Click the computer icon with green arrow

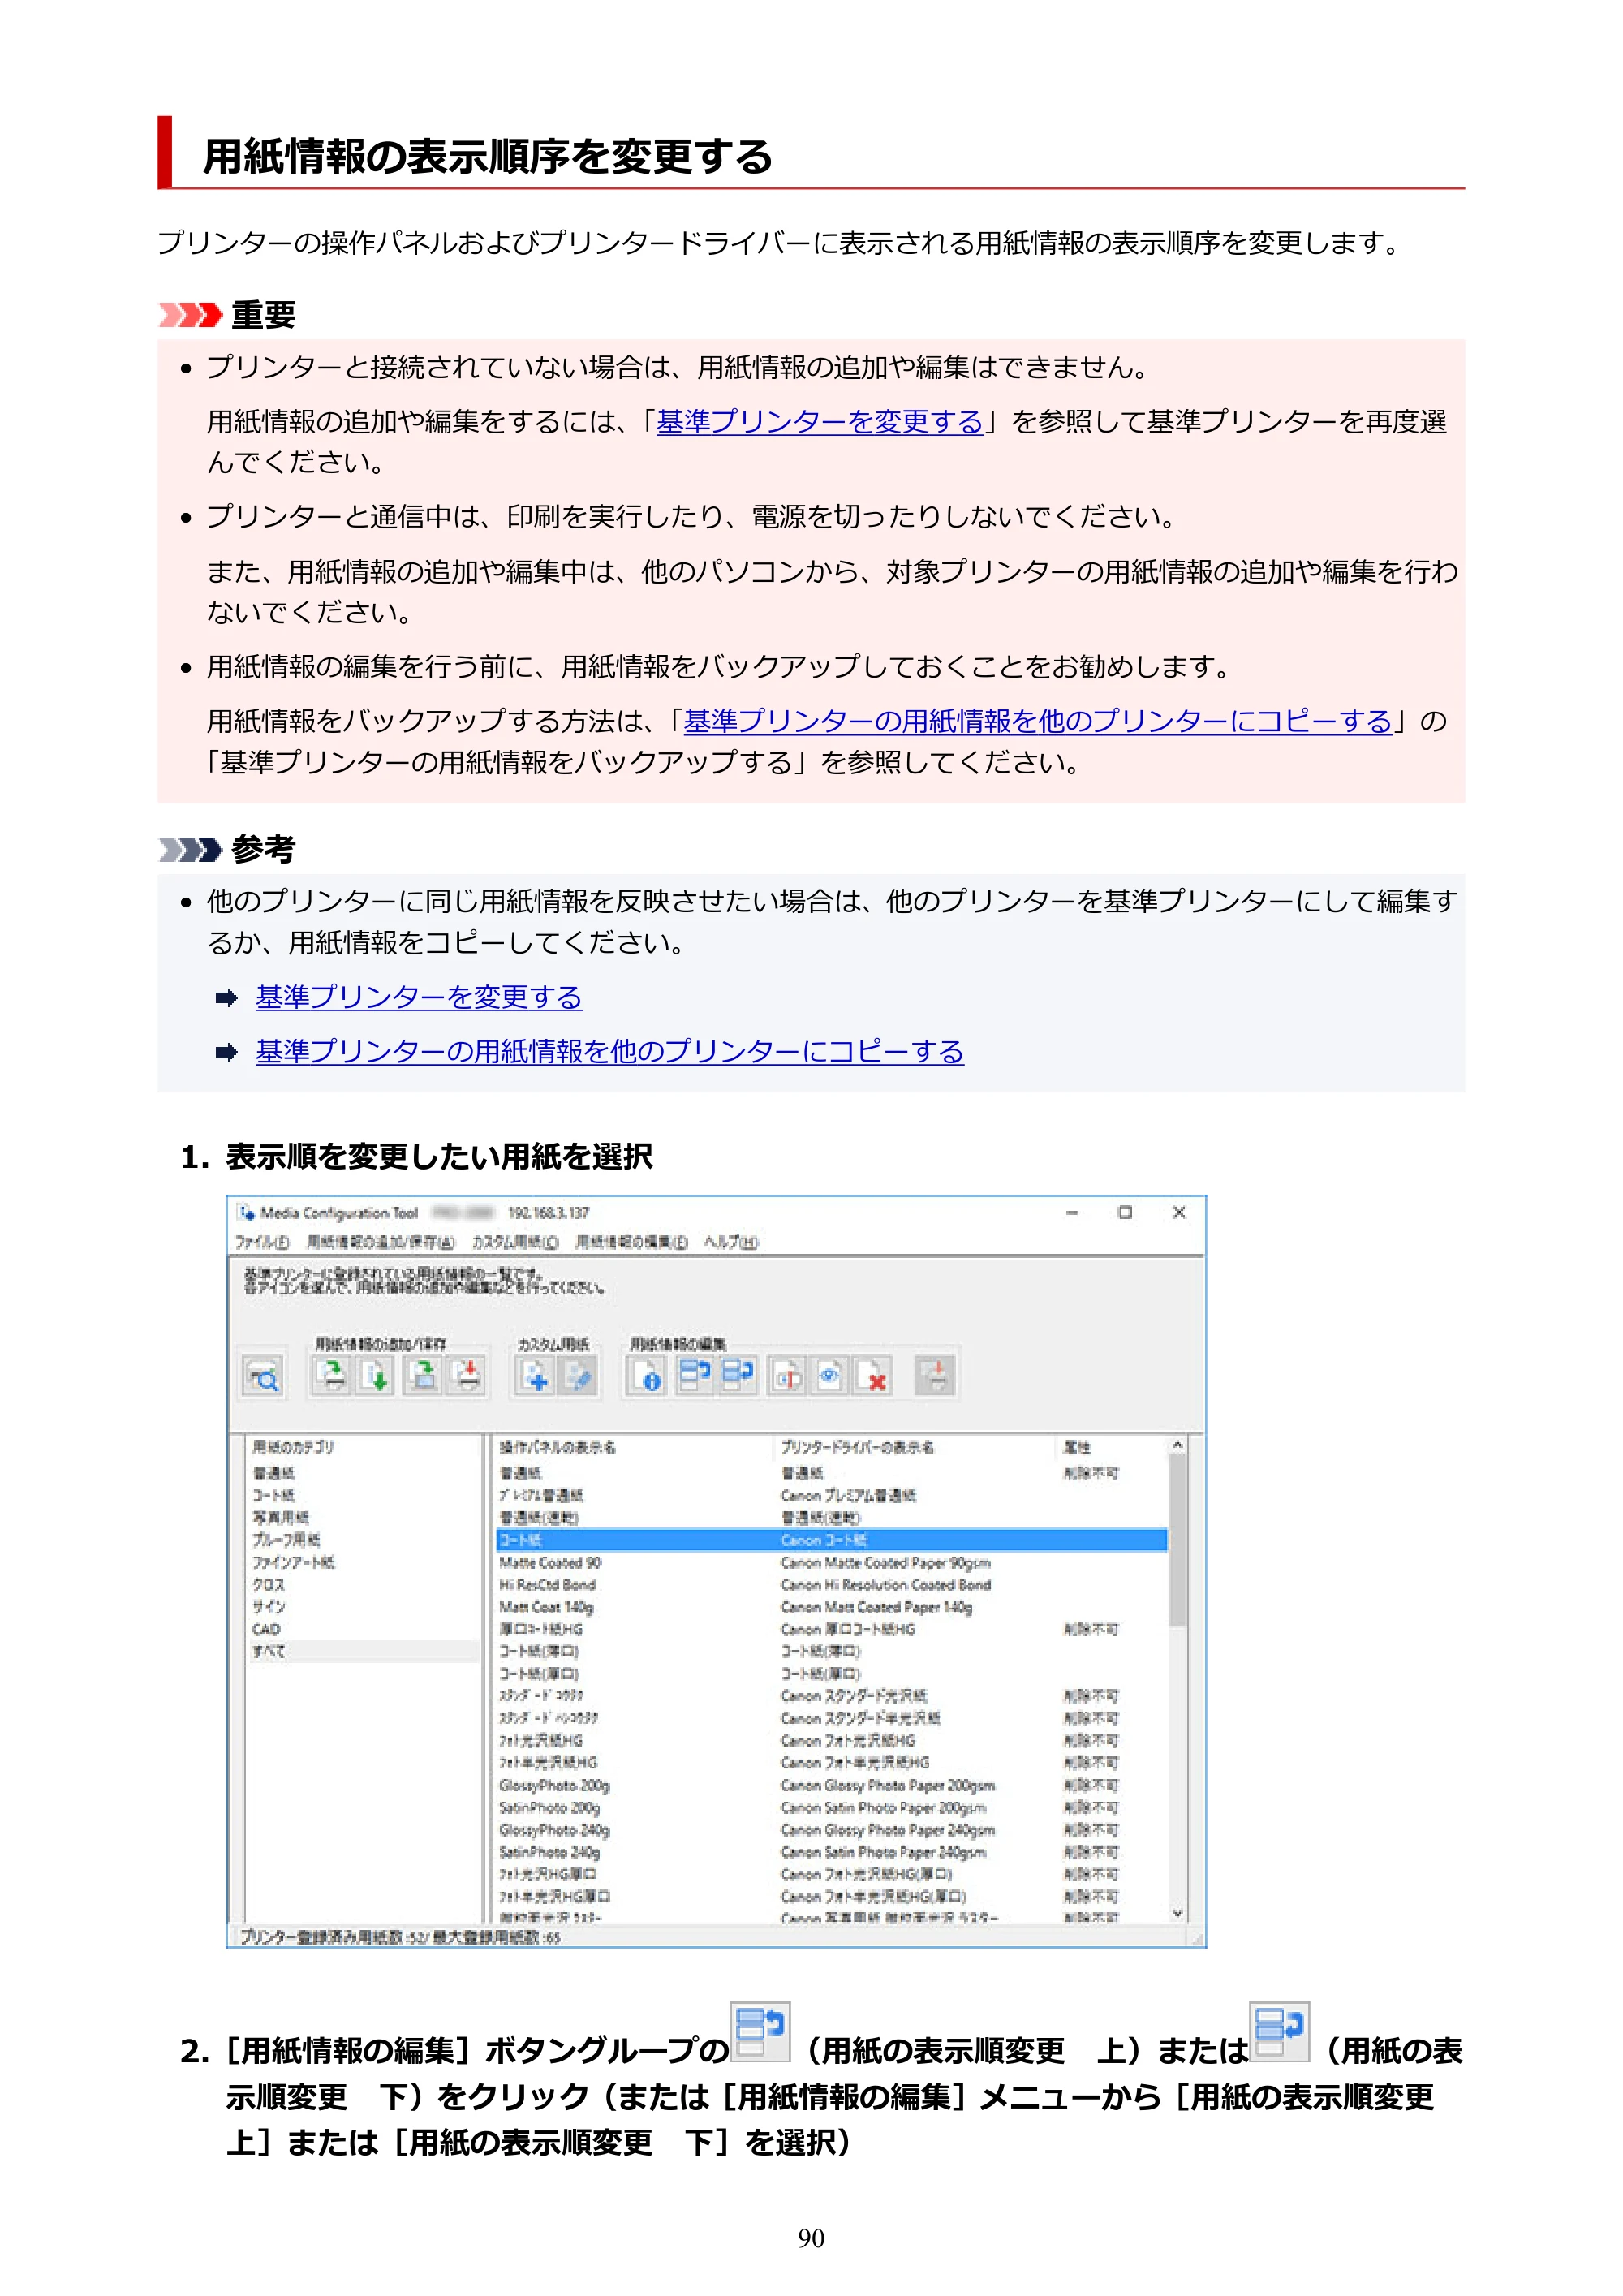point(424,1376)
